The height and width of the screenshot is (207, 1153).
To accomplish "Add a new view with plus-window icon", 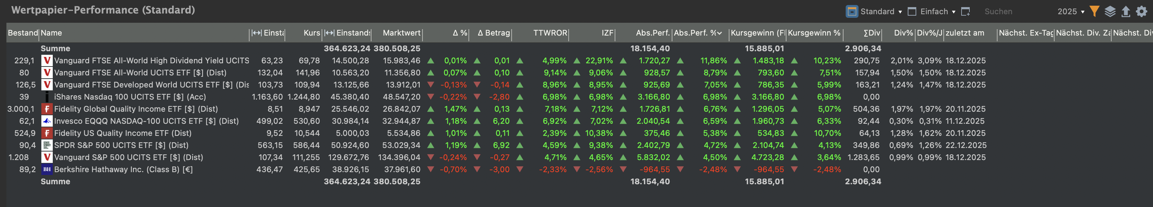I will (965, 12).
